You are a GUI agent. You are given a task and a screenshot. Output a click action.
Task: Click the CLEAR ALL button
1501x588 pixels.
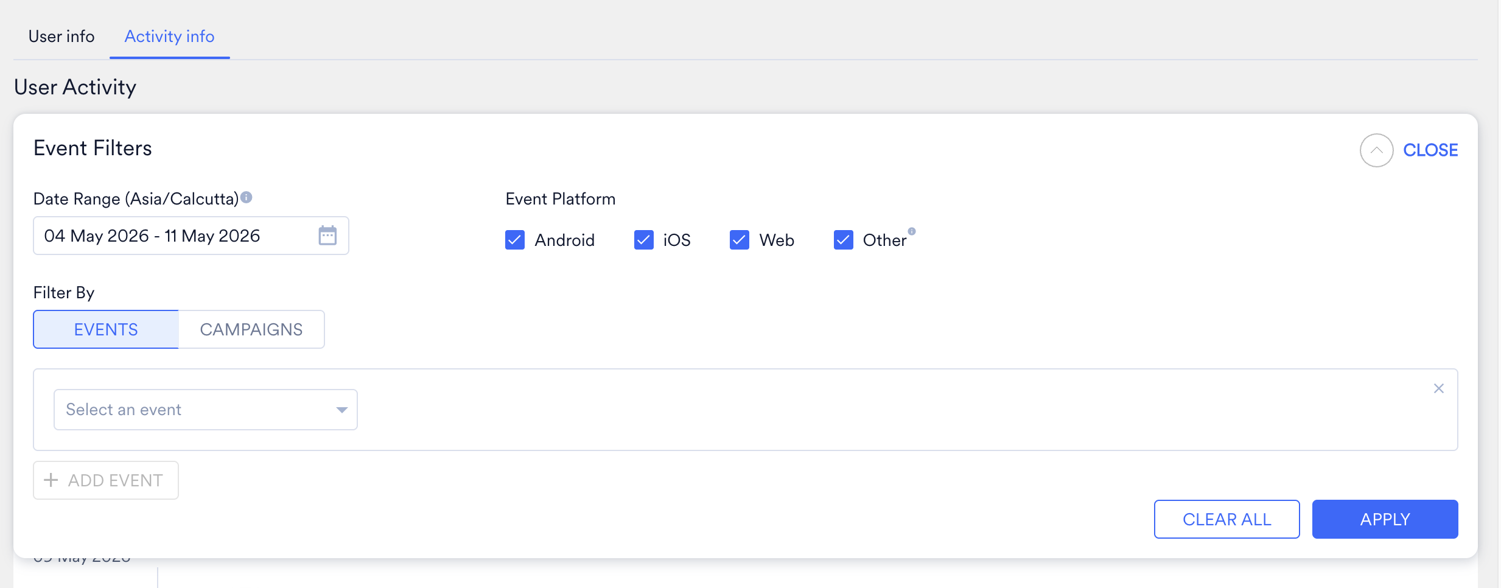coord(1226,519)
